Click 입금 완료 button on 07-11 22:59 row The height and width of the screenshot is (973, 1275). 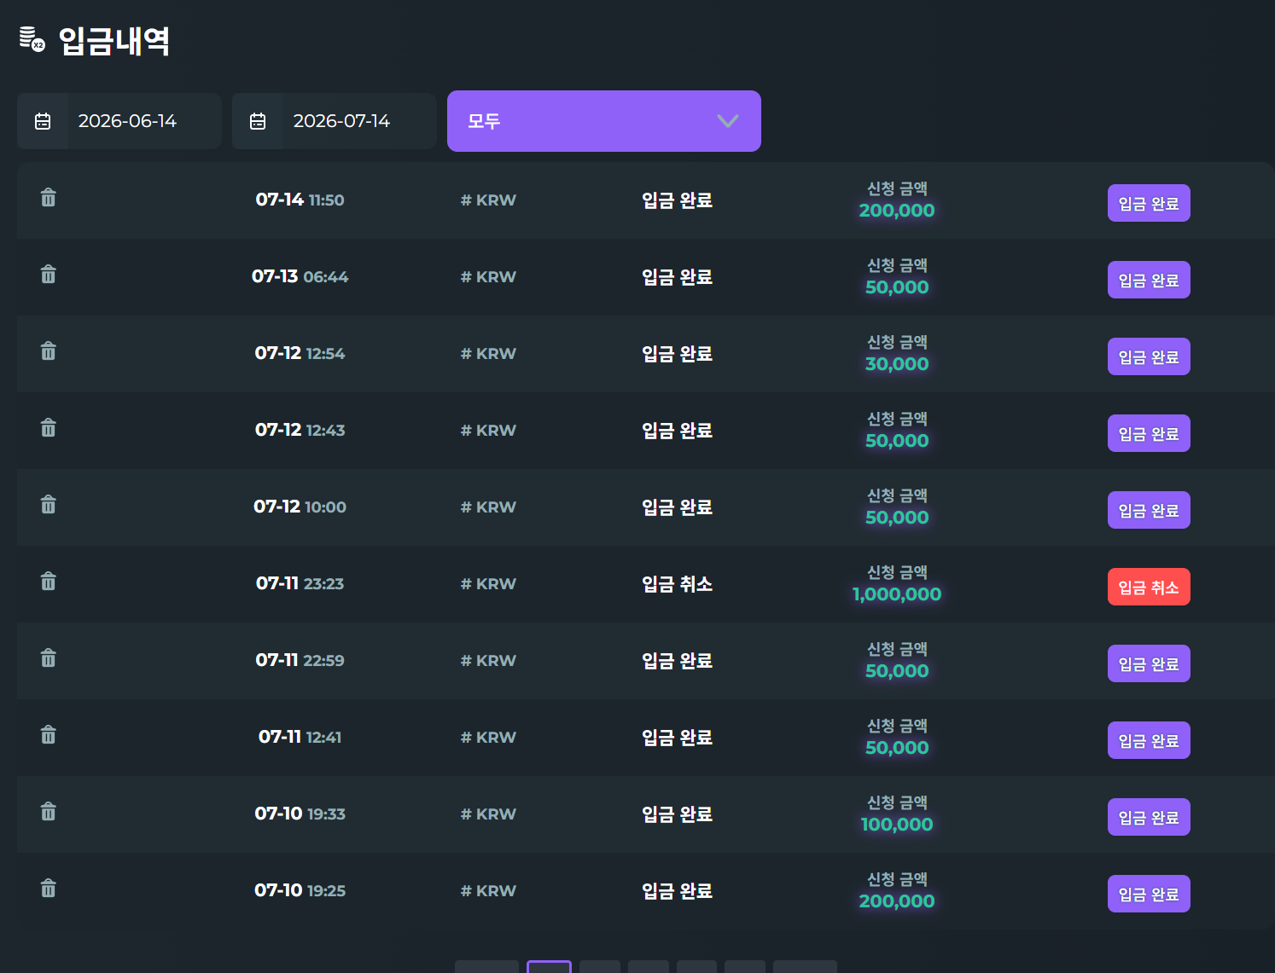1149,663
